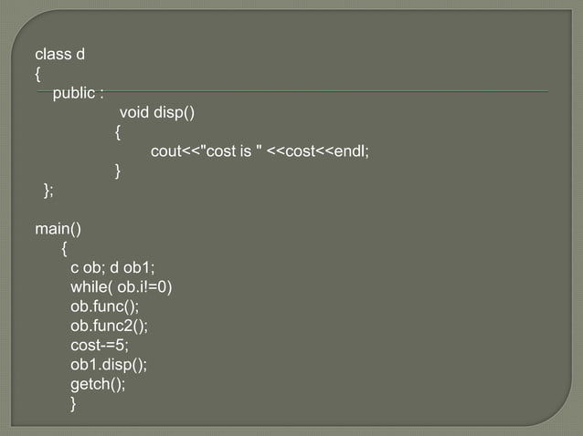The image size is (583, 436).
Task: Click the opening brace below 'main()'
Action: pyautogui.click(x=64, y=247)
